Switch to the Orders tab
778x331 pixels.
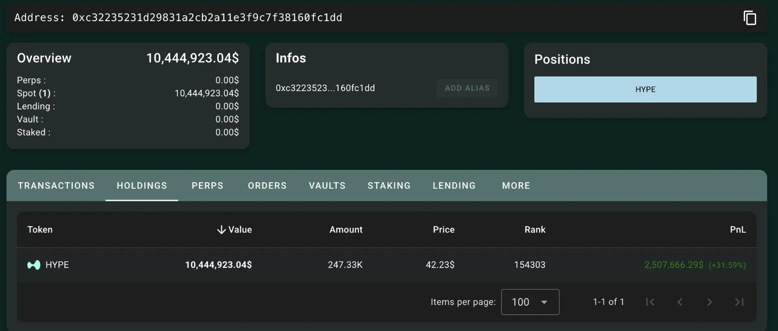pyautogui.click(x=267, y=186)
